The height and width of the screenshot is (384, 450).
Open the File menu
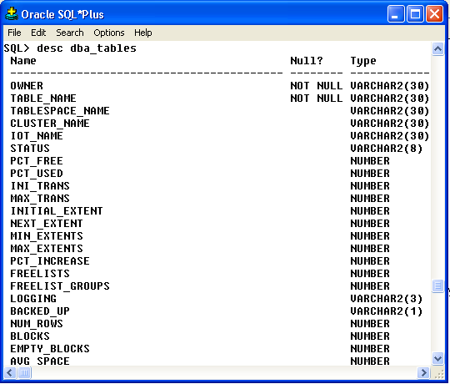pos(14,33)
